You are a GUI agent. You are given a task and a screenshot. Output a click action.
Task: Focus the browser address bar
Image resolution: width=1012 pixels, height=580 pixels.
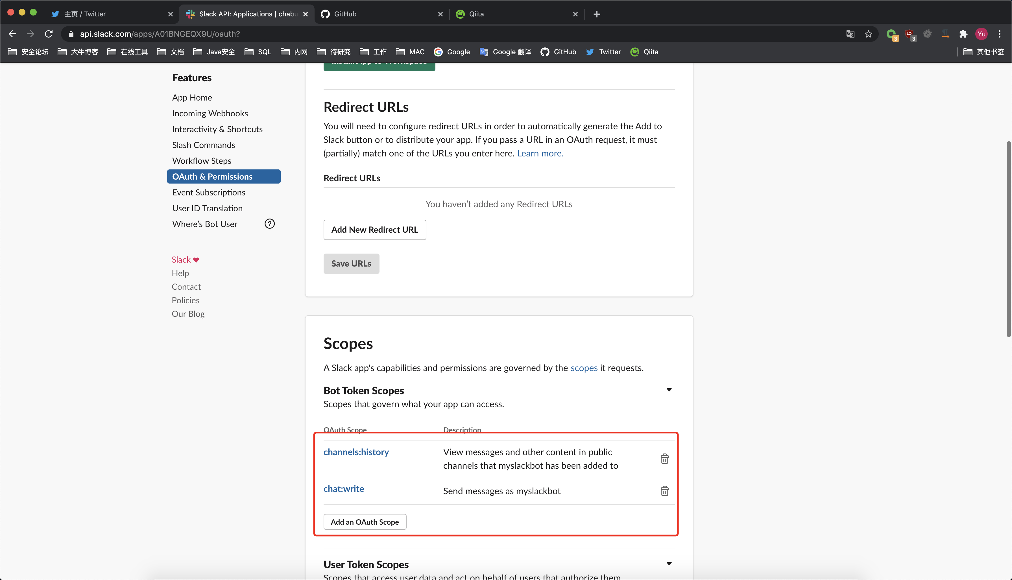pos(458,34)
